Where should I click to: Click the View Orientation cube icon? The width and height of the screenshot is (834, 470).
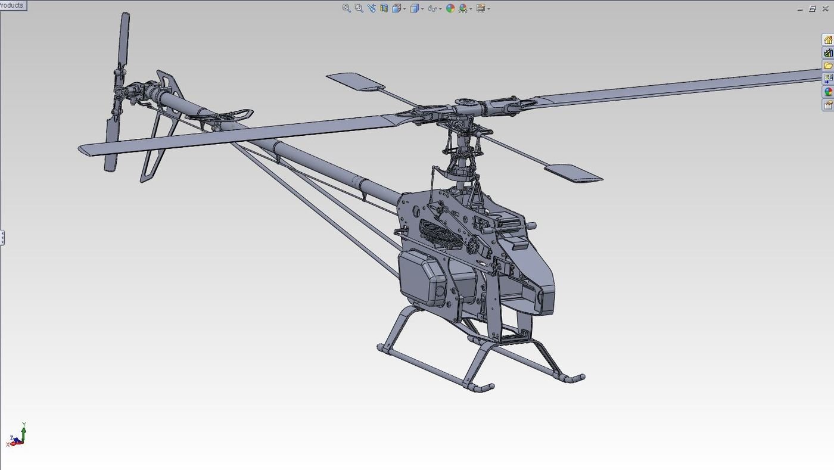[x=396, y=8]
